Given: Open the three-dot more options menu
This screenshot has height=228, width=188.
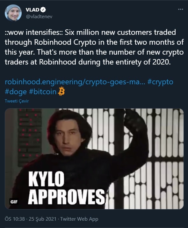Looking at the screenshot, I should point(180,9).
